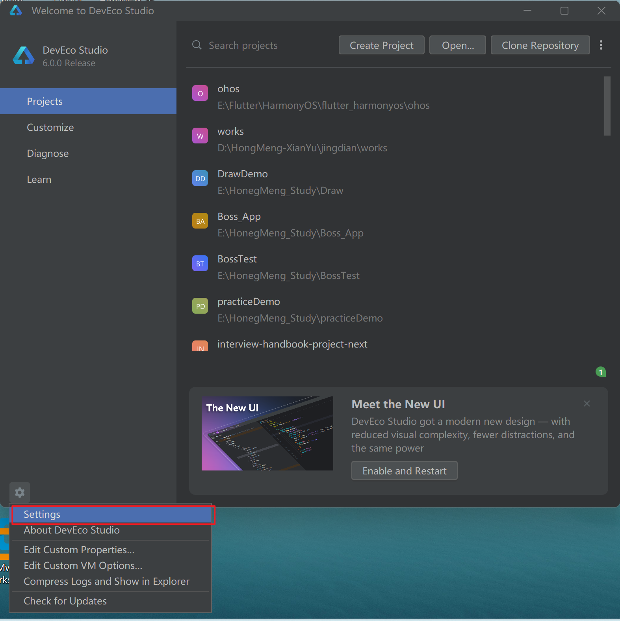This screenshot has width=620, height=621.
Task: Open the Customize tab
Action: 88,127
